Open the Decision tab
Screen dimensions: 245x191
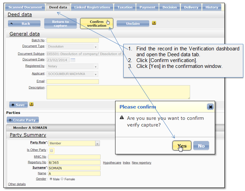(170, 7)
